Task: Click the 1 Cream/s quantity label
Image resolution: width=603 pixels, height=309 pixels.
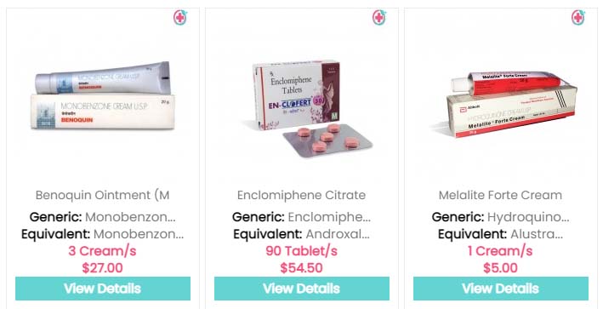Action: 500,251
